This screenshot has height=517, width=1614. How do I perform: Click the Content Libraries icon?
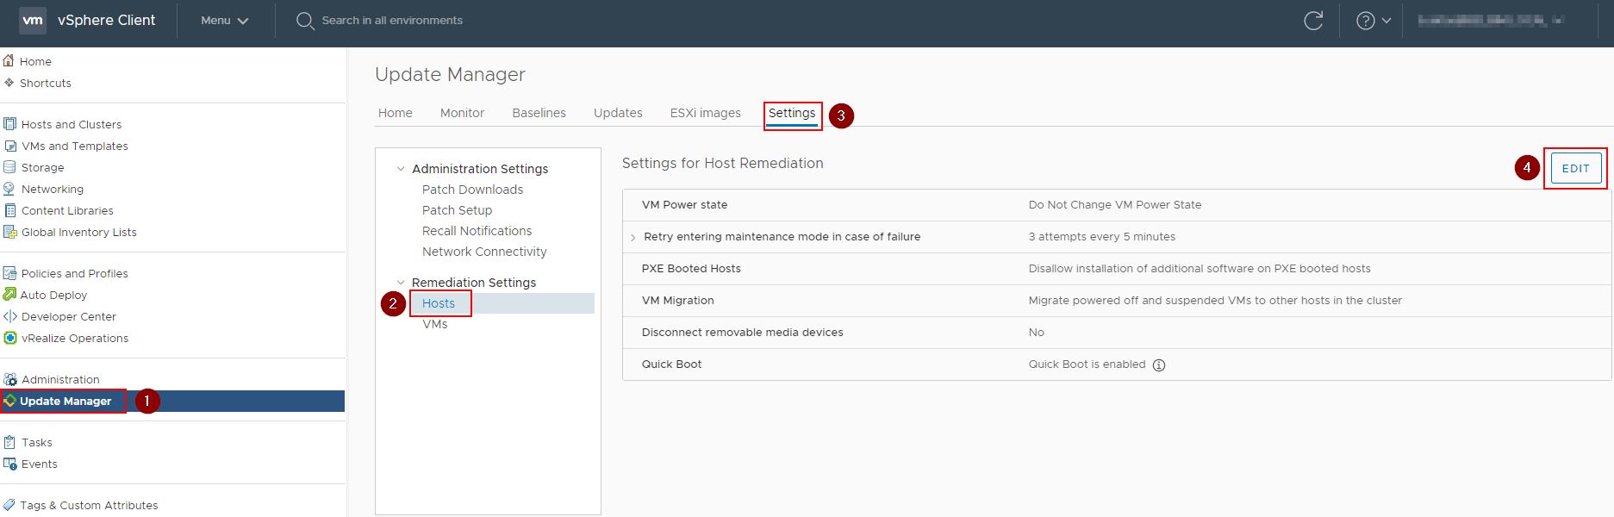[9, 210]
